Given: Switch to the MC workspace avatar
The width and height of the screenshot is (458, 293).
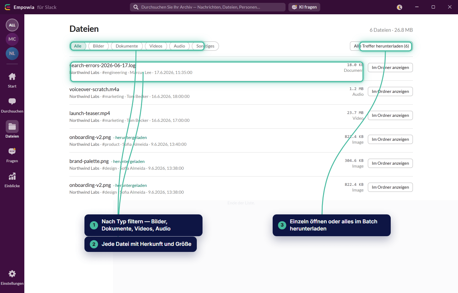Looking at the screenshot, I should pyautogui.click(x=12, y=39).
